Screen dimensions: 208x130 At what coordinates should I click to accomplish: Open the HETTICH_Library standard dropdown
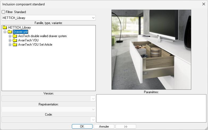93,18
